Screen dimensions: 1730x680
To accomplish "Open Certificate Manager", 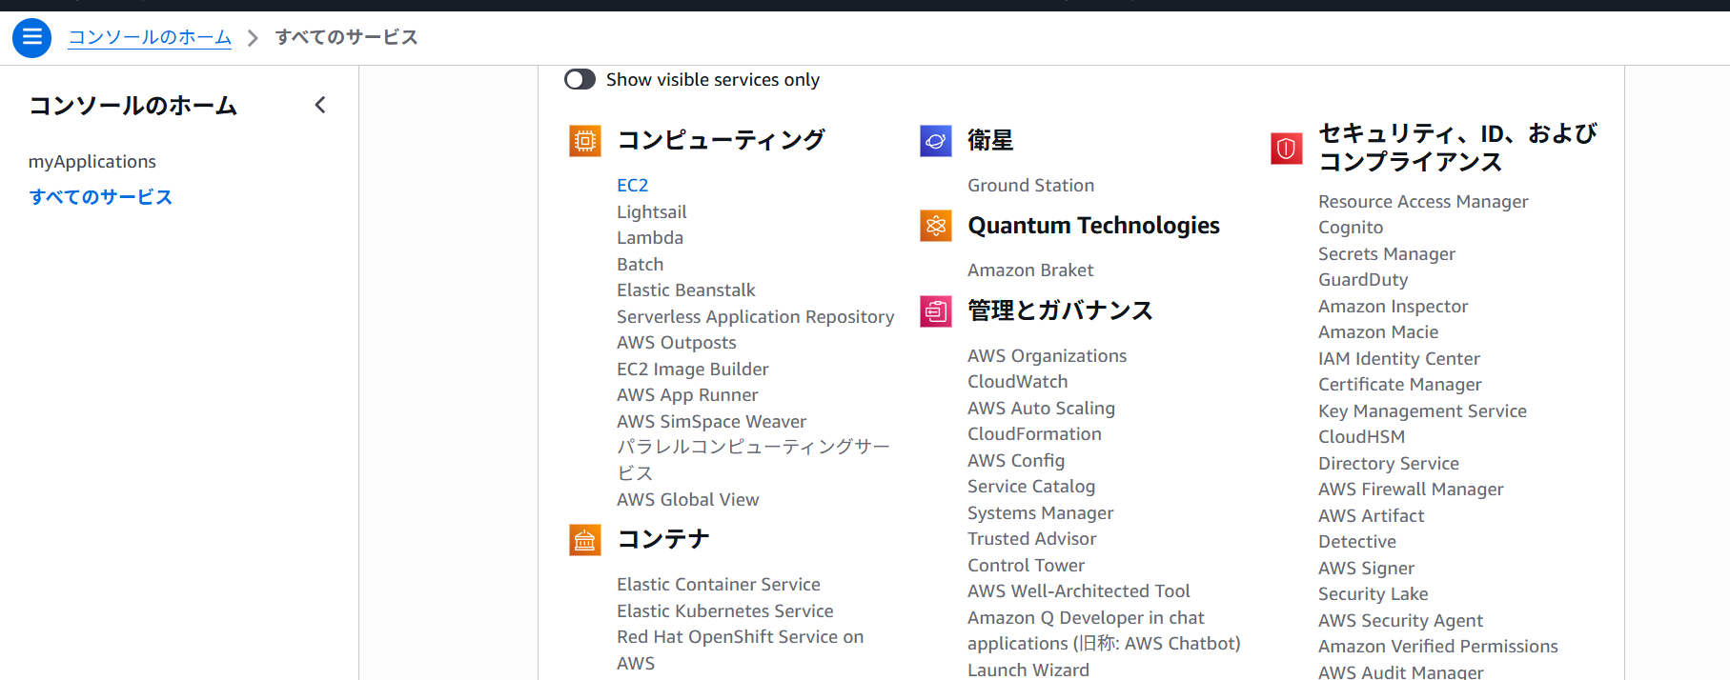I will point(1400,385).
